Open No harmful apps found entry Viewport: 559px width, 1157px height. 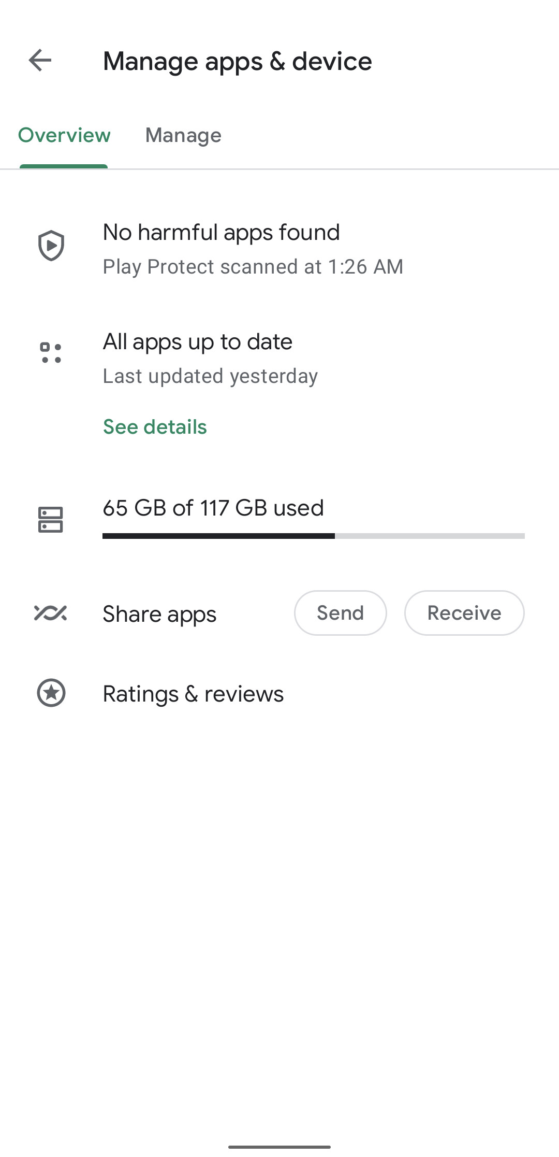(x=279, y=248)
